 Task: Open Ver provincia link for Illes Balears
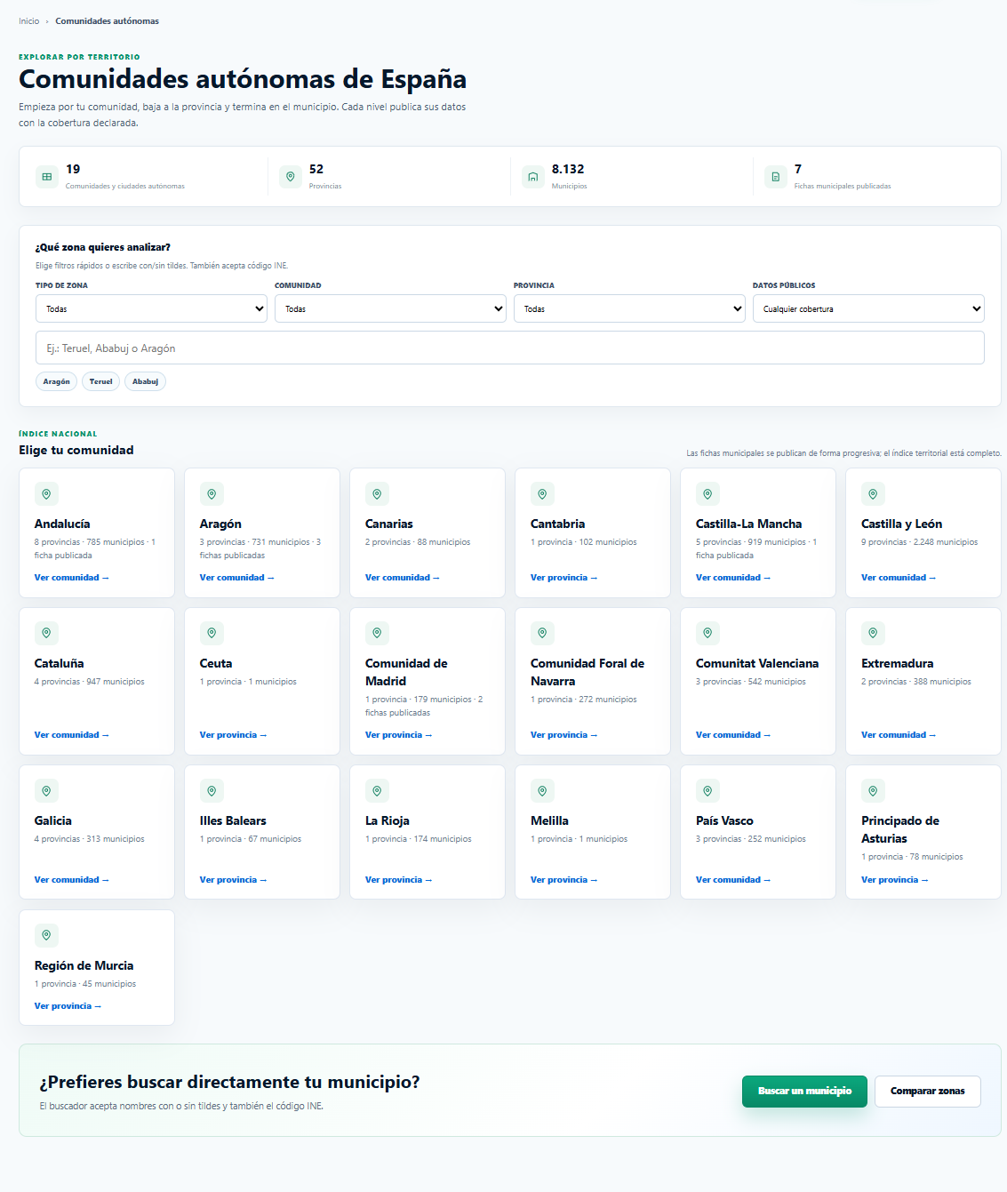coord(234,880)
